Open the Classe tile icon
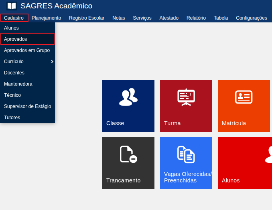The width and height of the screenshot is (272, 210). 128,97
